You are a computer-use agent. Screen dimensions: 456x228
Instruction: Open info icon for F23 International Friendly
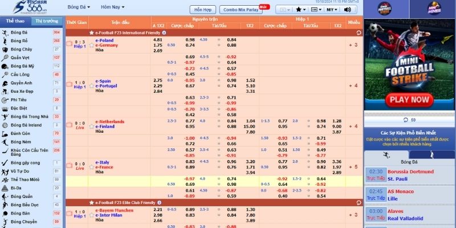point(164,33)
